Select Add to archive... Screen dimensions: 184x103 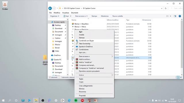(94, 59)
